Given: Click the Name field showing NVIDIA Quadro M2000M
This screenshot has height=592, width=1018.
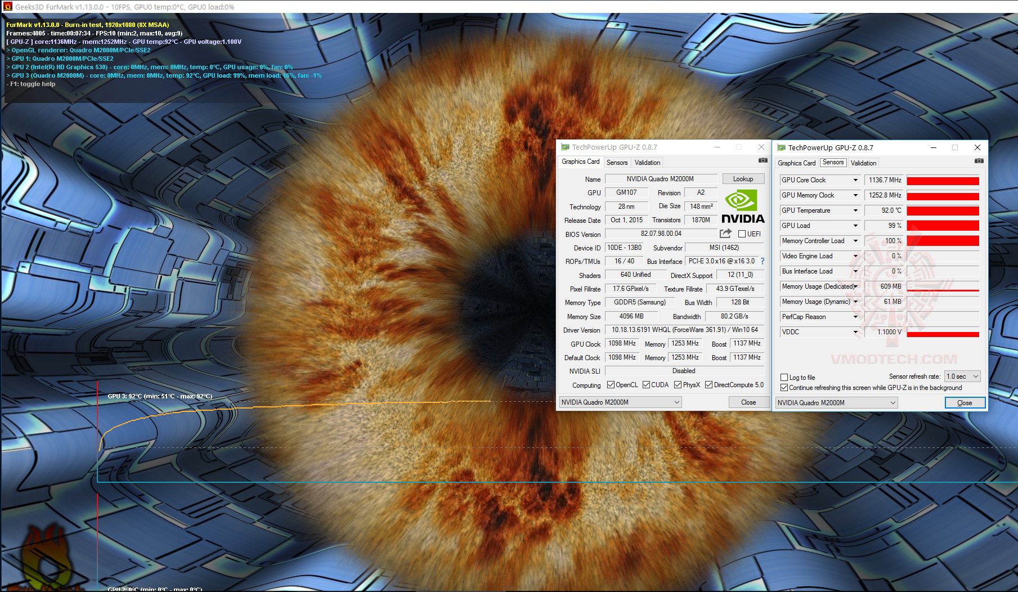Looking at the screenshot, I should [x=661, y=179].
